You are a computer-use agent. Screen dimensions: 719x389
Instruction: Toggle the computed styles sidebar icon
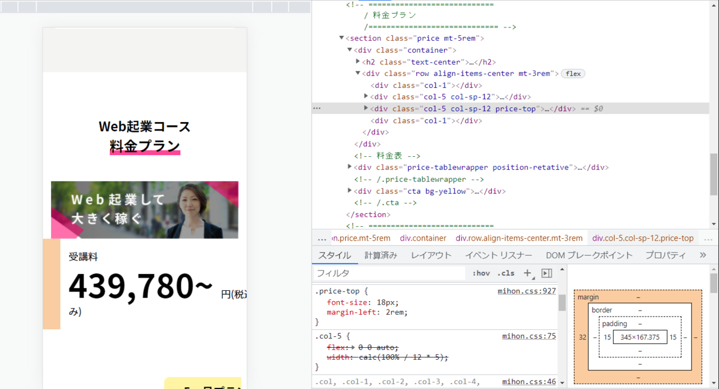click(x=546, y=273)
